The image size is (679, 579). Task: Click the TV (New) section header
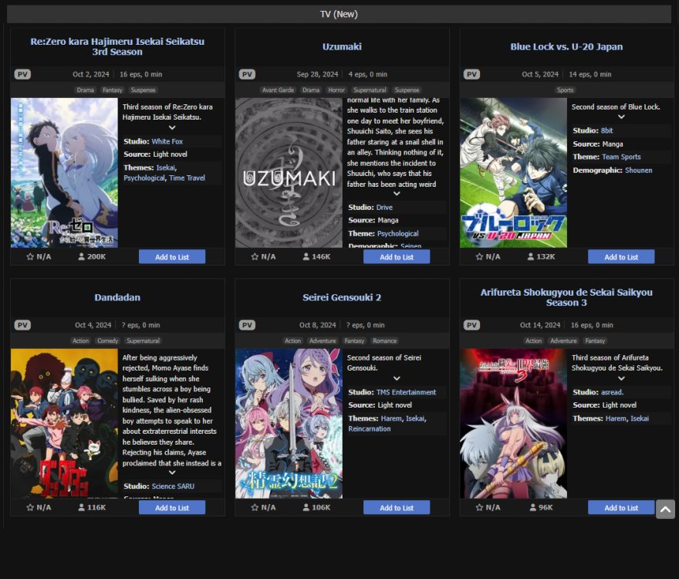point(339,15)
